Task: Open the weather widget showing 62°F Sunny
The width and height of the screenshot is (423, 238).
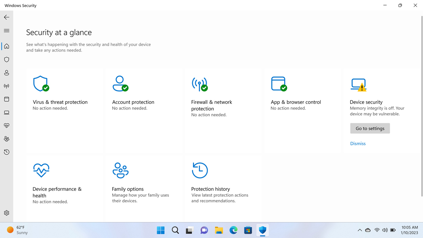Action: 16,230
